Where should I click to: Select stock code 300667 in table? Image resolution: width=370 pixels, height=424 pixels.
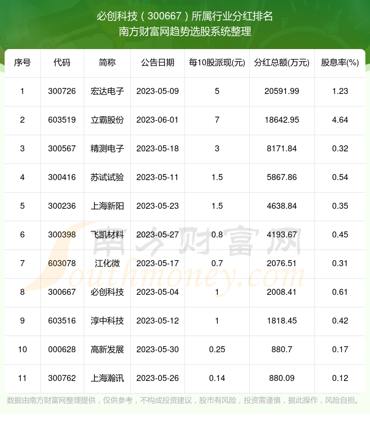[x=62, y=292]
